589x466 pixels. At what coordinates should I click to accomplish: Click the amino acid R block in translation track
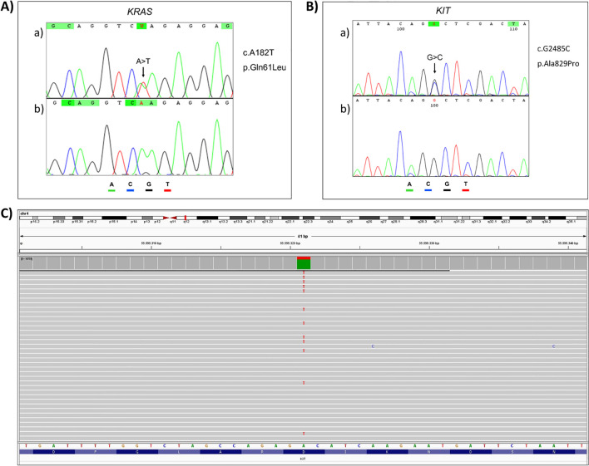coord(262,452)
